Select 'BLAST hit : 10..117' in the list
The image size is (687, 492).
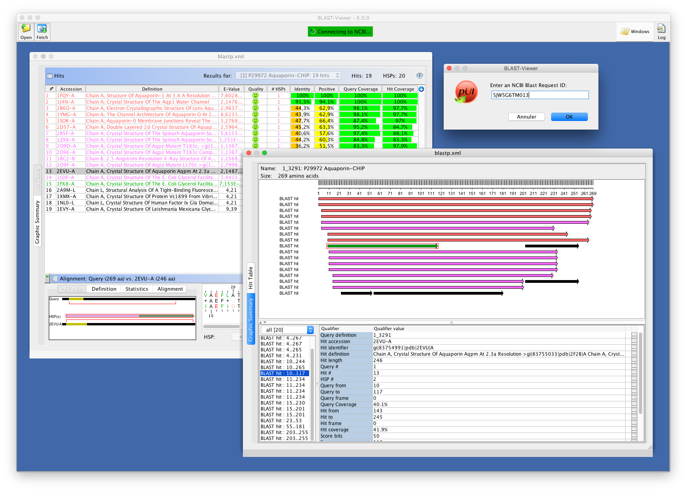(x=285, y=373)
